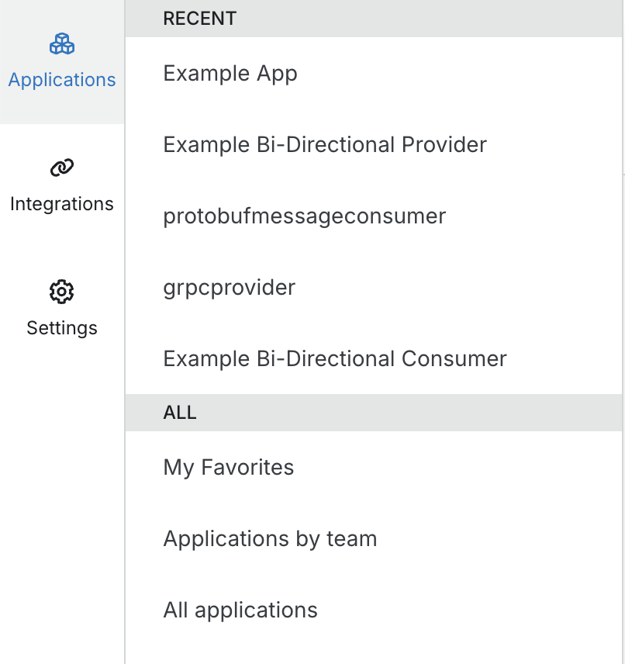
Task: Open Example Bi-Directional Consumer
Action: (334, 358)
